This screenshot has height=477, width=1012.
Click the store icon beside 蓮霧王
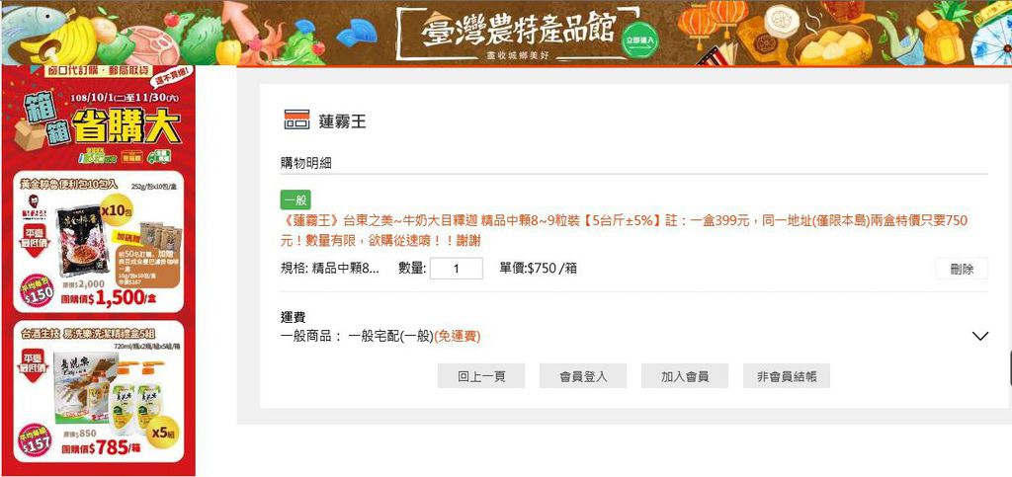point(296,119)
